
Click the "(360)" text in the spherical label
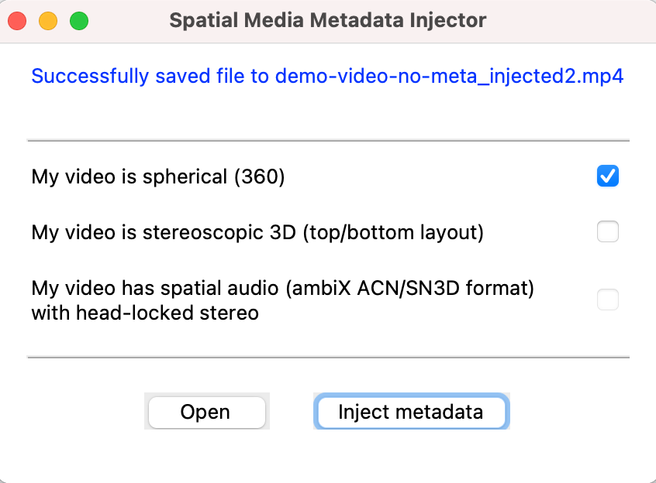click(x=260, y=177)
